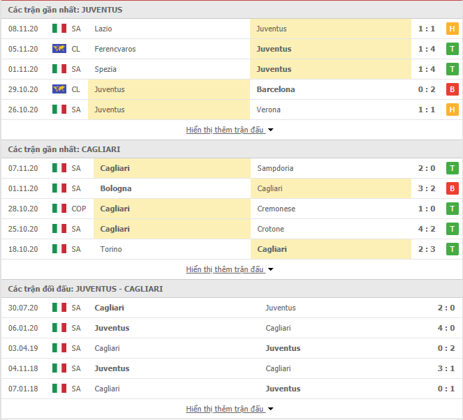
Task: Expand more head-to-head Juventus-Cagliari matches
Action: (230, 409)
